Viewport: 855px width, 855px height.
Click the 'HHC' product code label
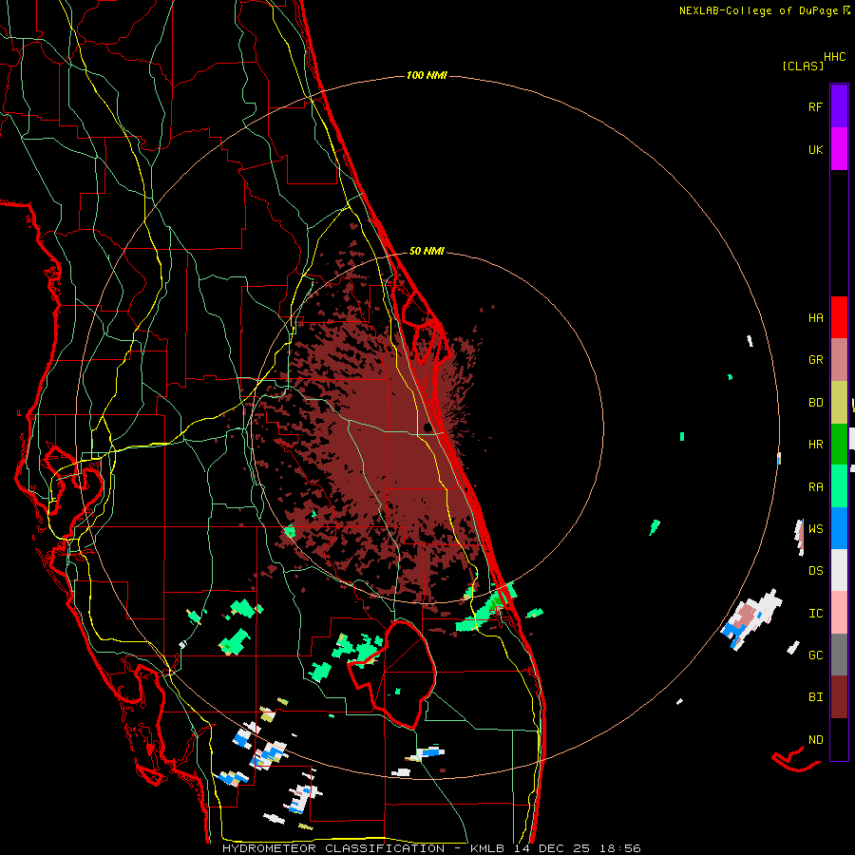pos(835,57)
